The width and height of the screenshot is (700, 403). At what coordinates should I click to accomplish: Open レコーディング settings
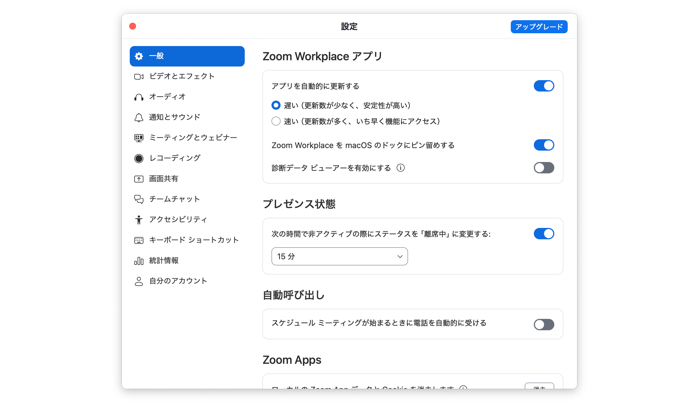pos(187,158)
